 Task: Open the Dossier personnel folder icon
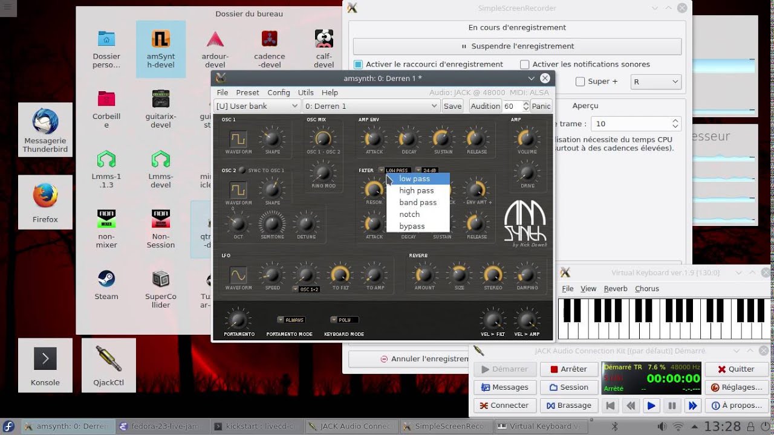[106, 48]
